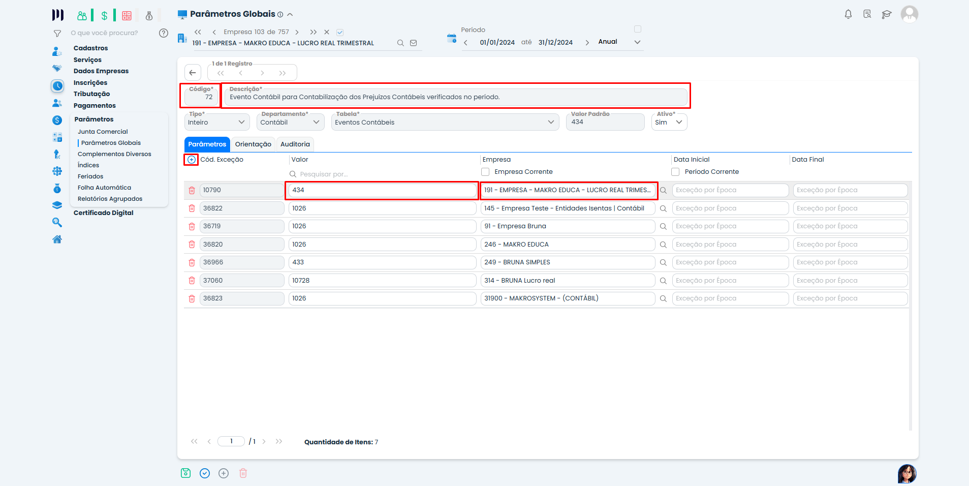Screen dimensions: 969x486
Task: Add new exception row with plus icon
Action: pyautogui.click(x=191, y=160)
